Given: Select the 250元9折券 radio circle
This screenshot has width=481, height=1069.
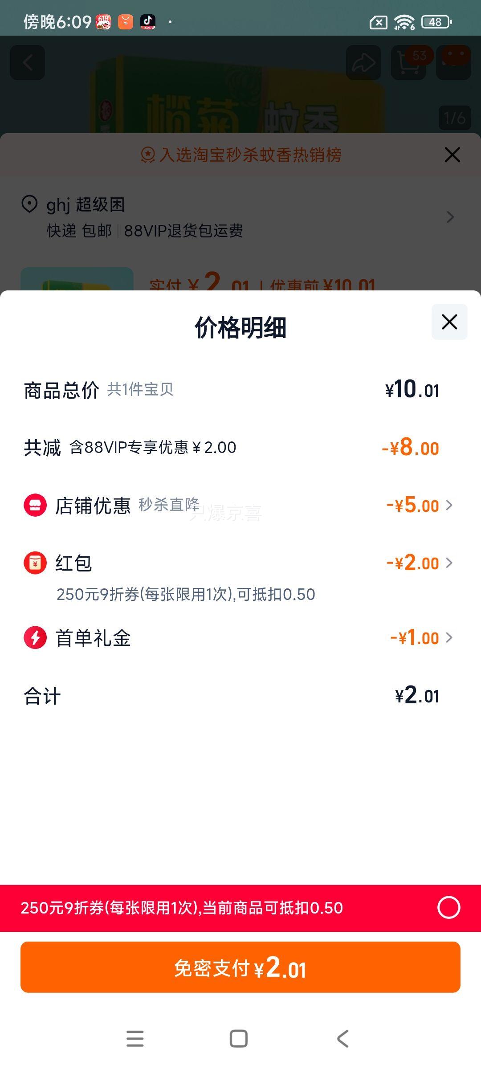Looking at the screenshot, I should coord(448,907).
